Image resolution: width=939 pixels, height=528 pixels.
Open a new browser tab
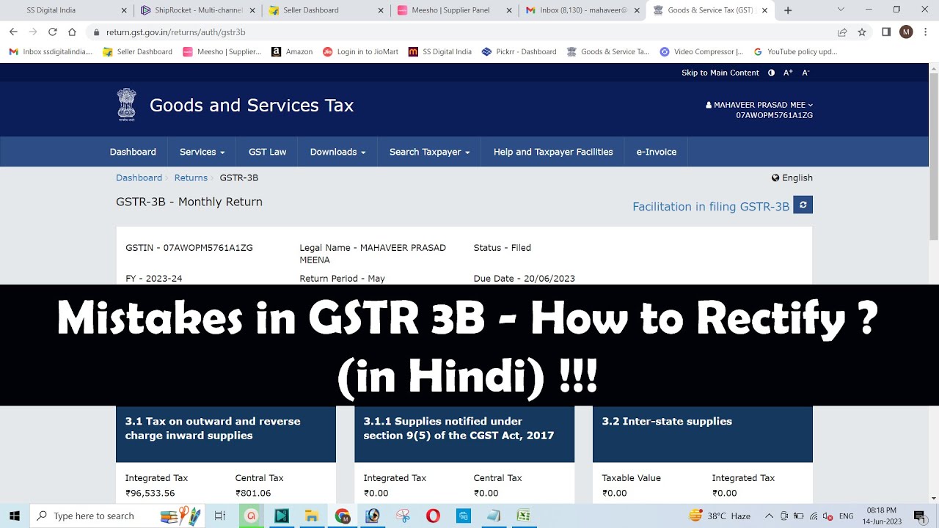(788, 10)
